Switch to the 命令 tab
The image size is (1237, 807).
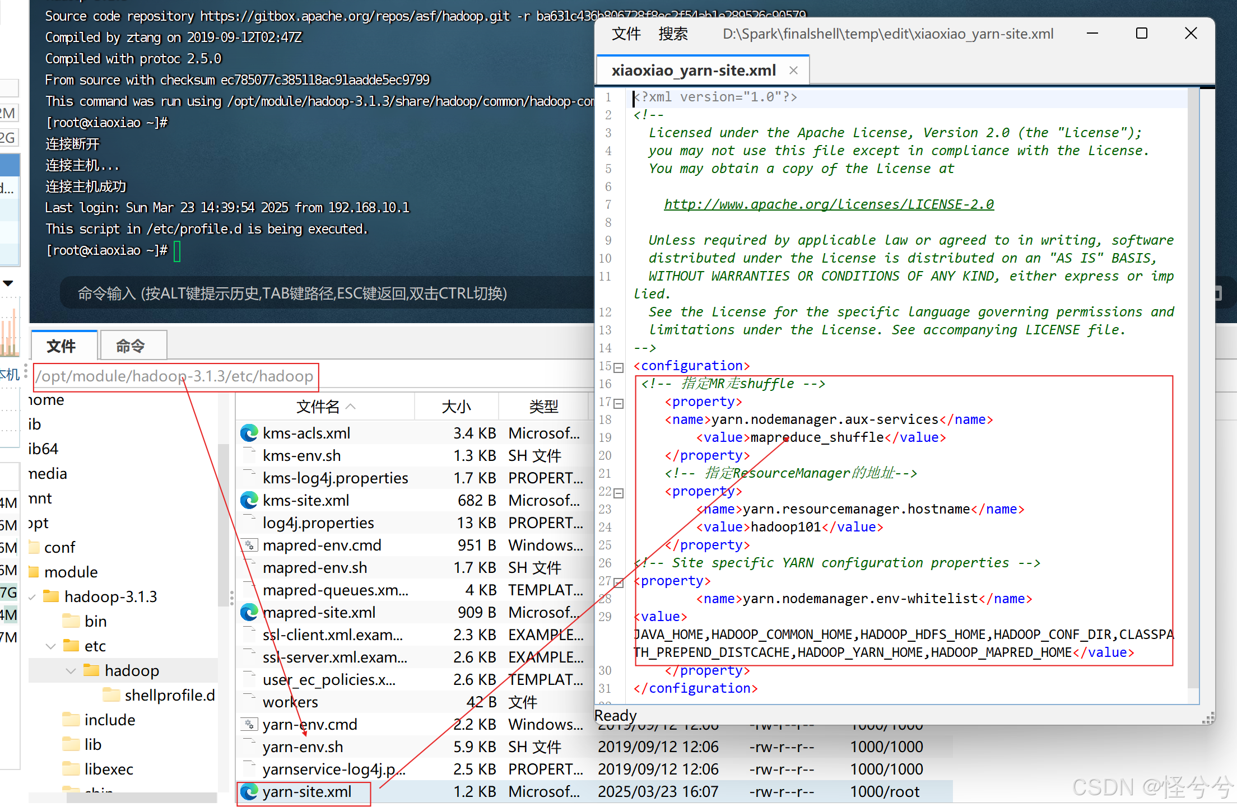(x=131, y=346)
